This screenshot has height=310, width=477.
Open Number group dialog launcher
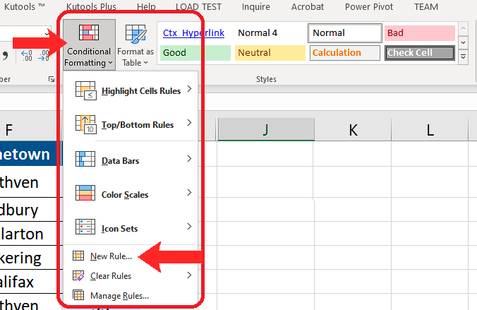[x=52, y=79]
